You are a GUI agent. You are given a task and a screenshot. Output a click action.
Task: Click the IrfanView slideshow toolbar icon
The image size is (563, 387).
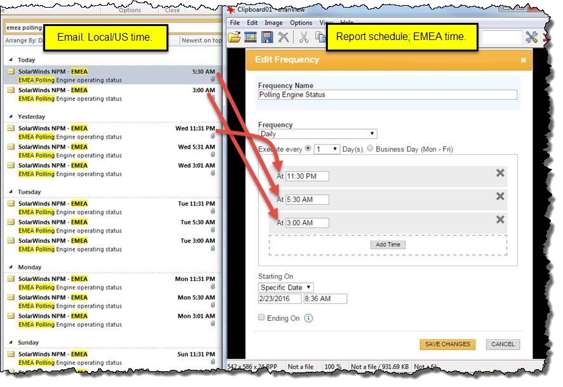(250, 37)
